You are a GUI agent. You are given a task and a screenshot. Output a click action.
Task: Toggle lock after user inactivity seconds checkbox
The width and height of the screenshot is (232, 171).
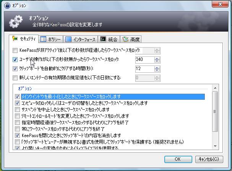point(15,59)
